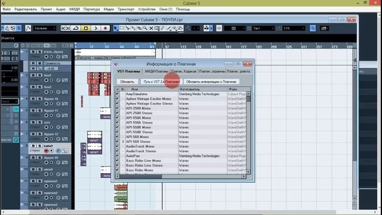Viewport: 382px width, 215px height.
Task: Disable record arm on track капа1
Action: point(46,150)
